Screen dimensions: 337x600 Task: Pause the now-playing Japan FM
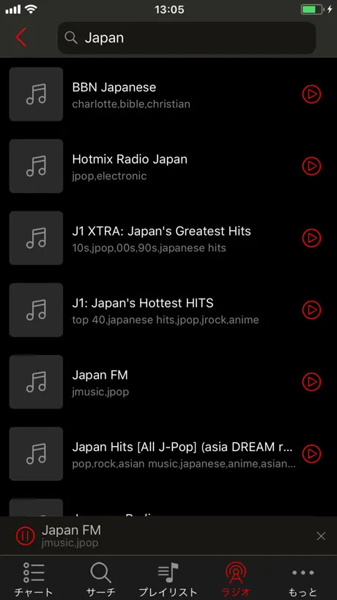pos(25,535)
